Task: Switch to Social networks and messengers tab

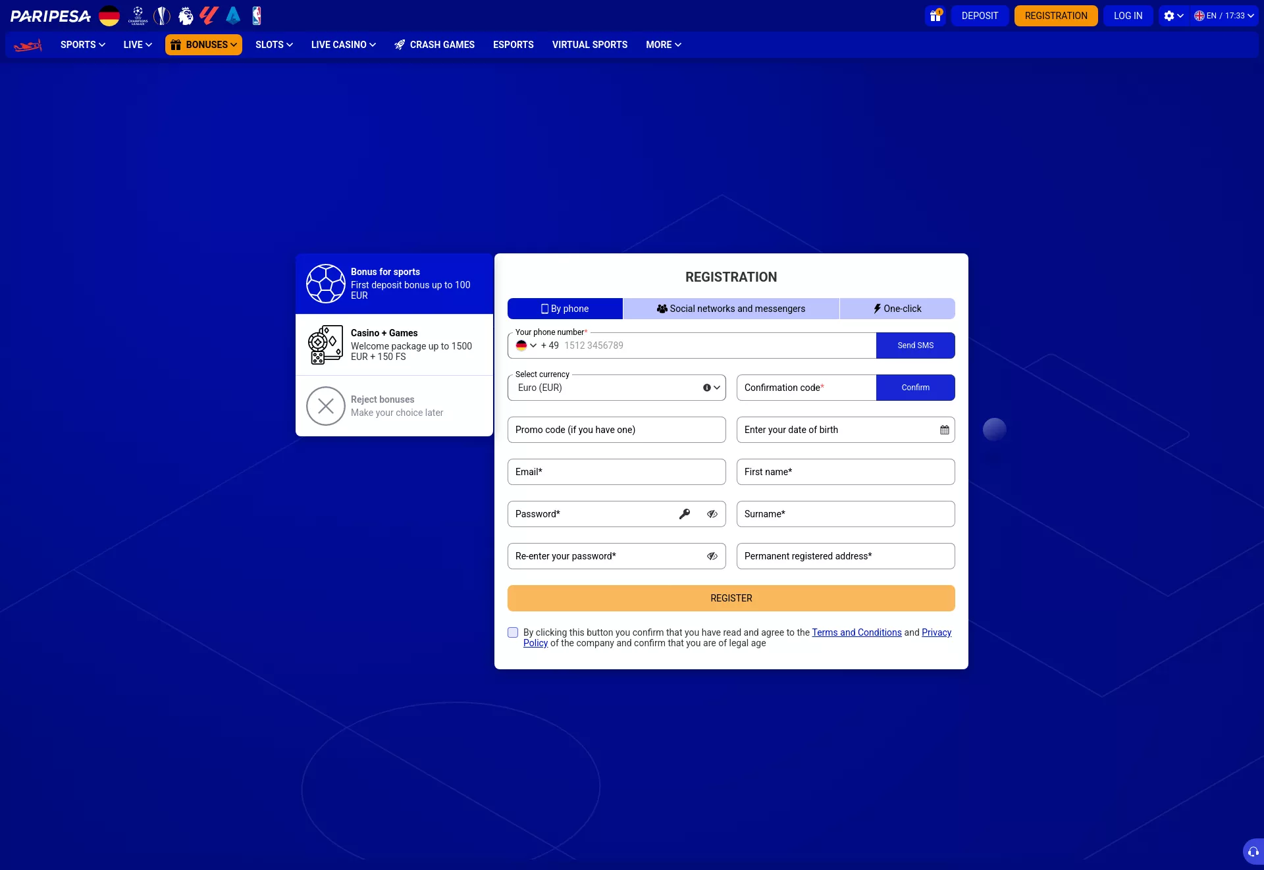Action: click(731, 309)
